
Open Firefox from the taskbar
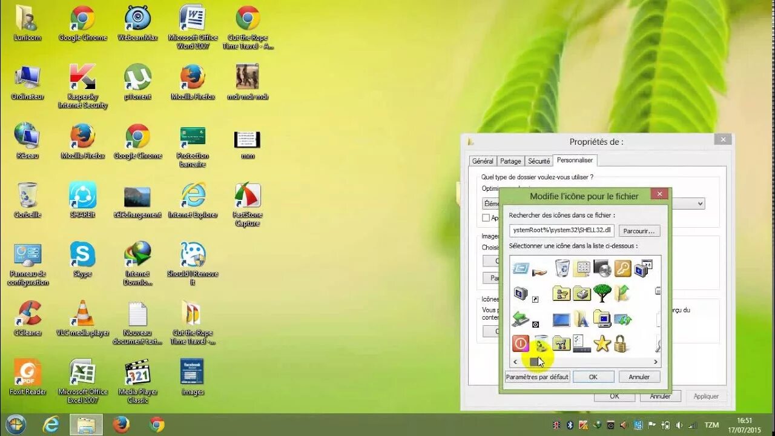coord(121,424)
